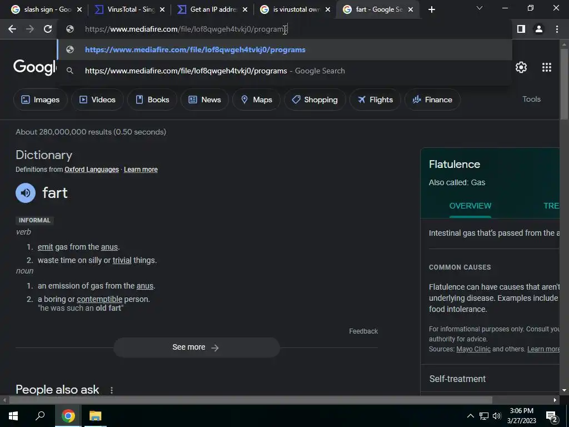This screenshot has height=427, width=569.
Task: Go back to the previous page
Action: click(12, 29)
